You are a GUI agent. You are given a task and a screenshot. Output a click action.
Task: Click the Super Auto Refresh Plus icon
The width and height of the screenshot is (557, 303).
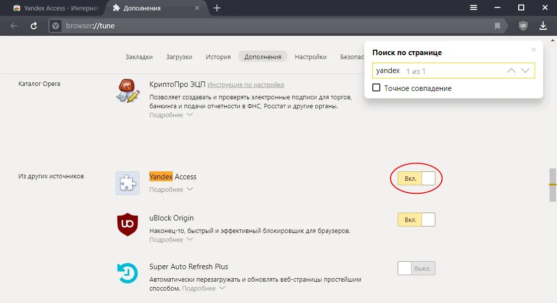click(x=128, y=273)
